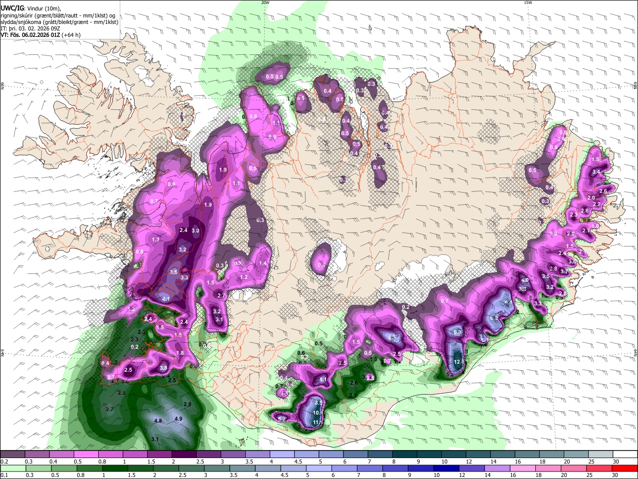The width and height of the screenshot is (638, 479).
Task: Click the "11.1" precipitation value on the south coast
Action: pos(317,423)
